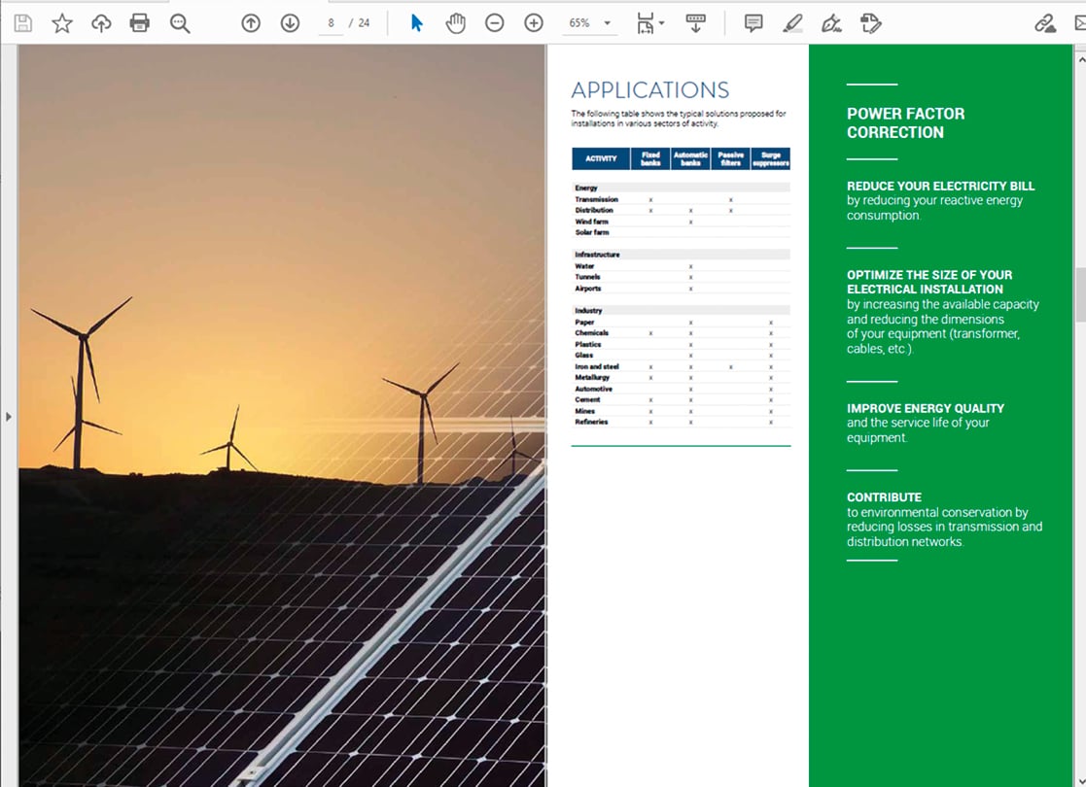Go to previous page with up arrow
Screen dimensions: 1086x787
click(251, 23)
